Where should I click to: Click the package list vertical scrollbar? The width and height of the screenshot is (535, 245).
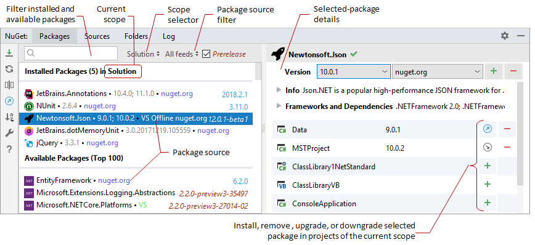click(258, 71)
